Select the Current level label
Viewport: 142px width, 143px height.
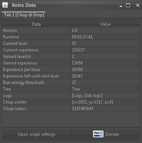point(15,43)
